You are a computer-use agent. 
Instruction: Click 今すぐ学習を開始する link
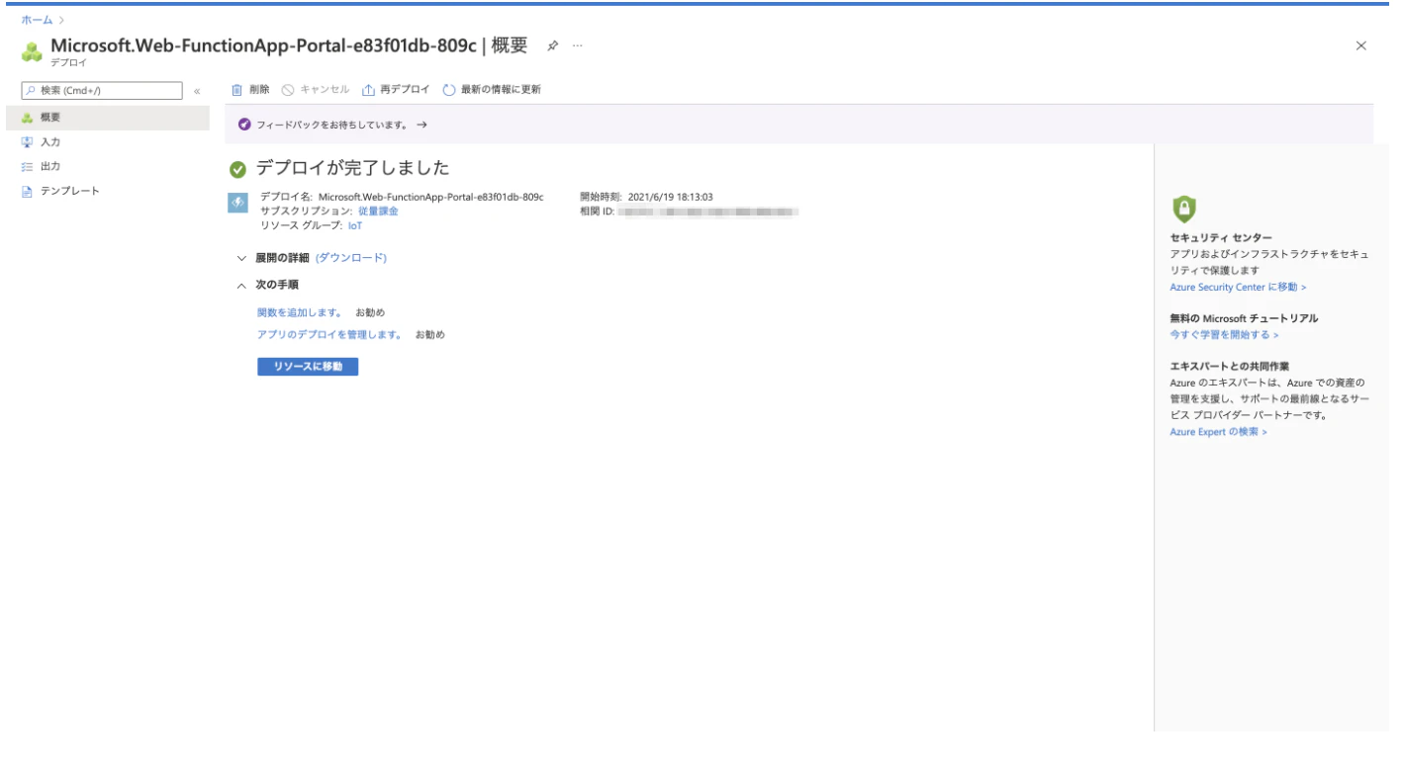[1224, 335]
